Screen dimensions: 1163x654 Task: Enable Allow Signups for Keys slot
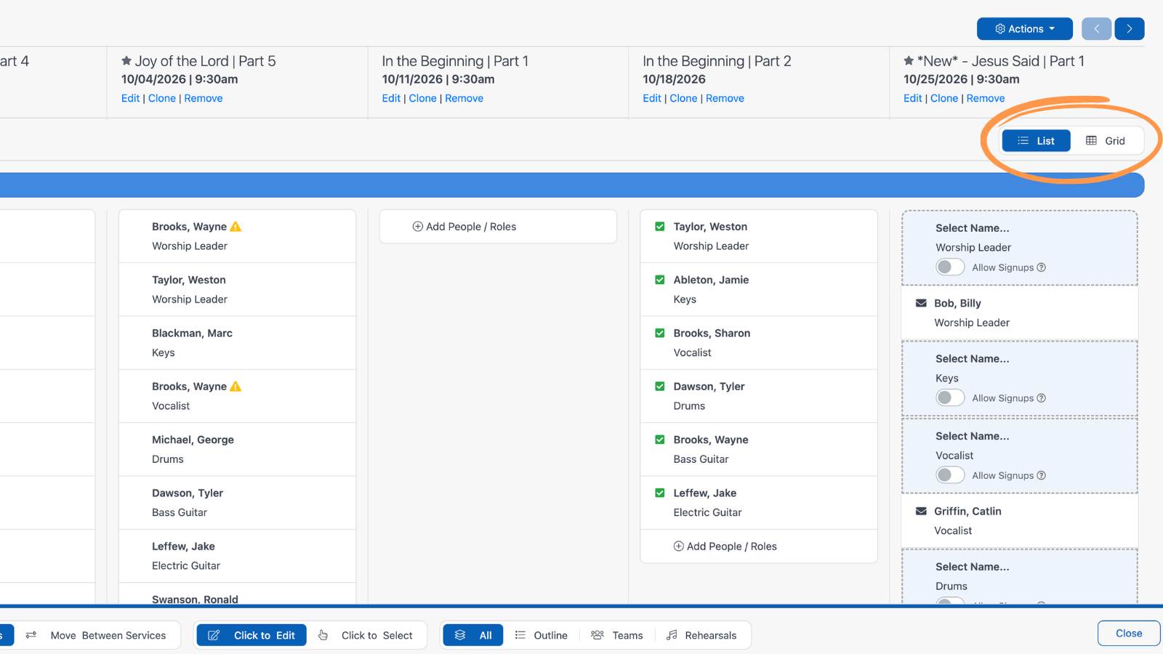(950, 398)
